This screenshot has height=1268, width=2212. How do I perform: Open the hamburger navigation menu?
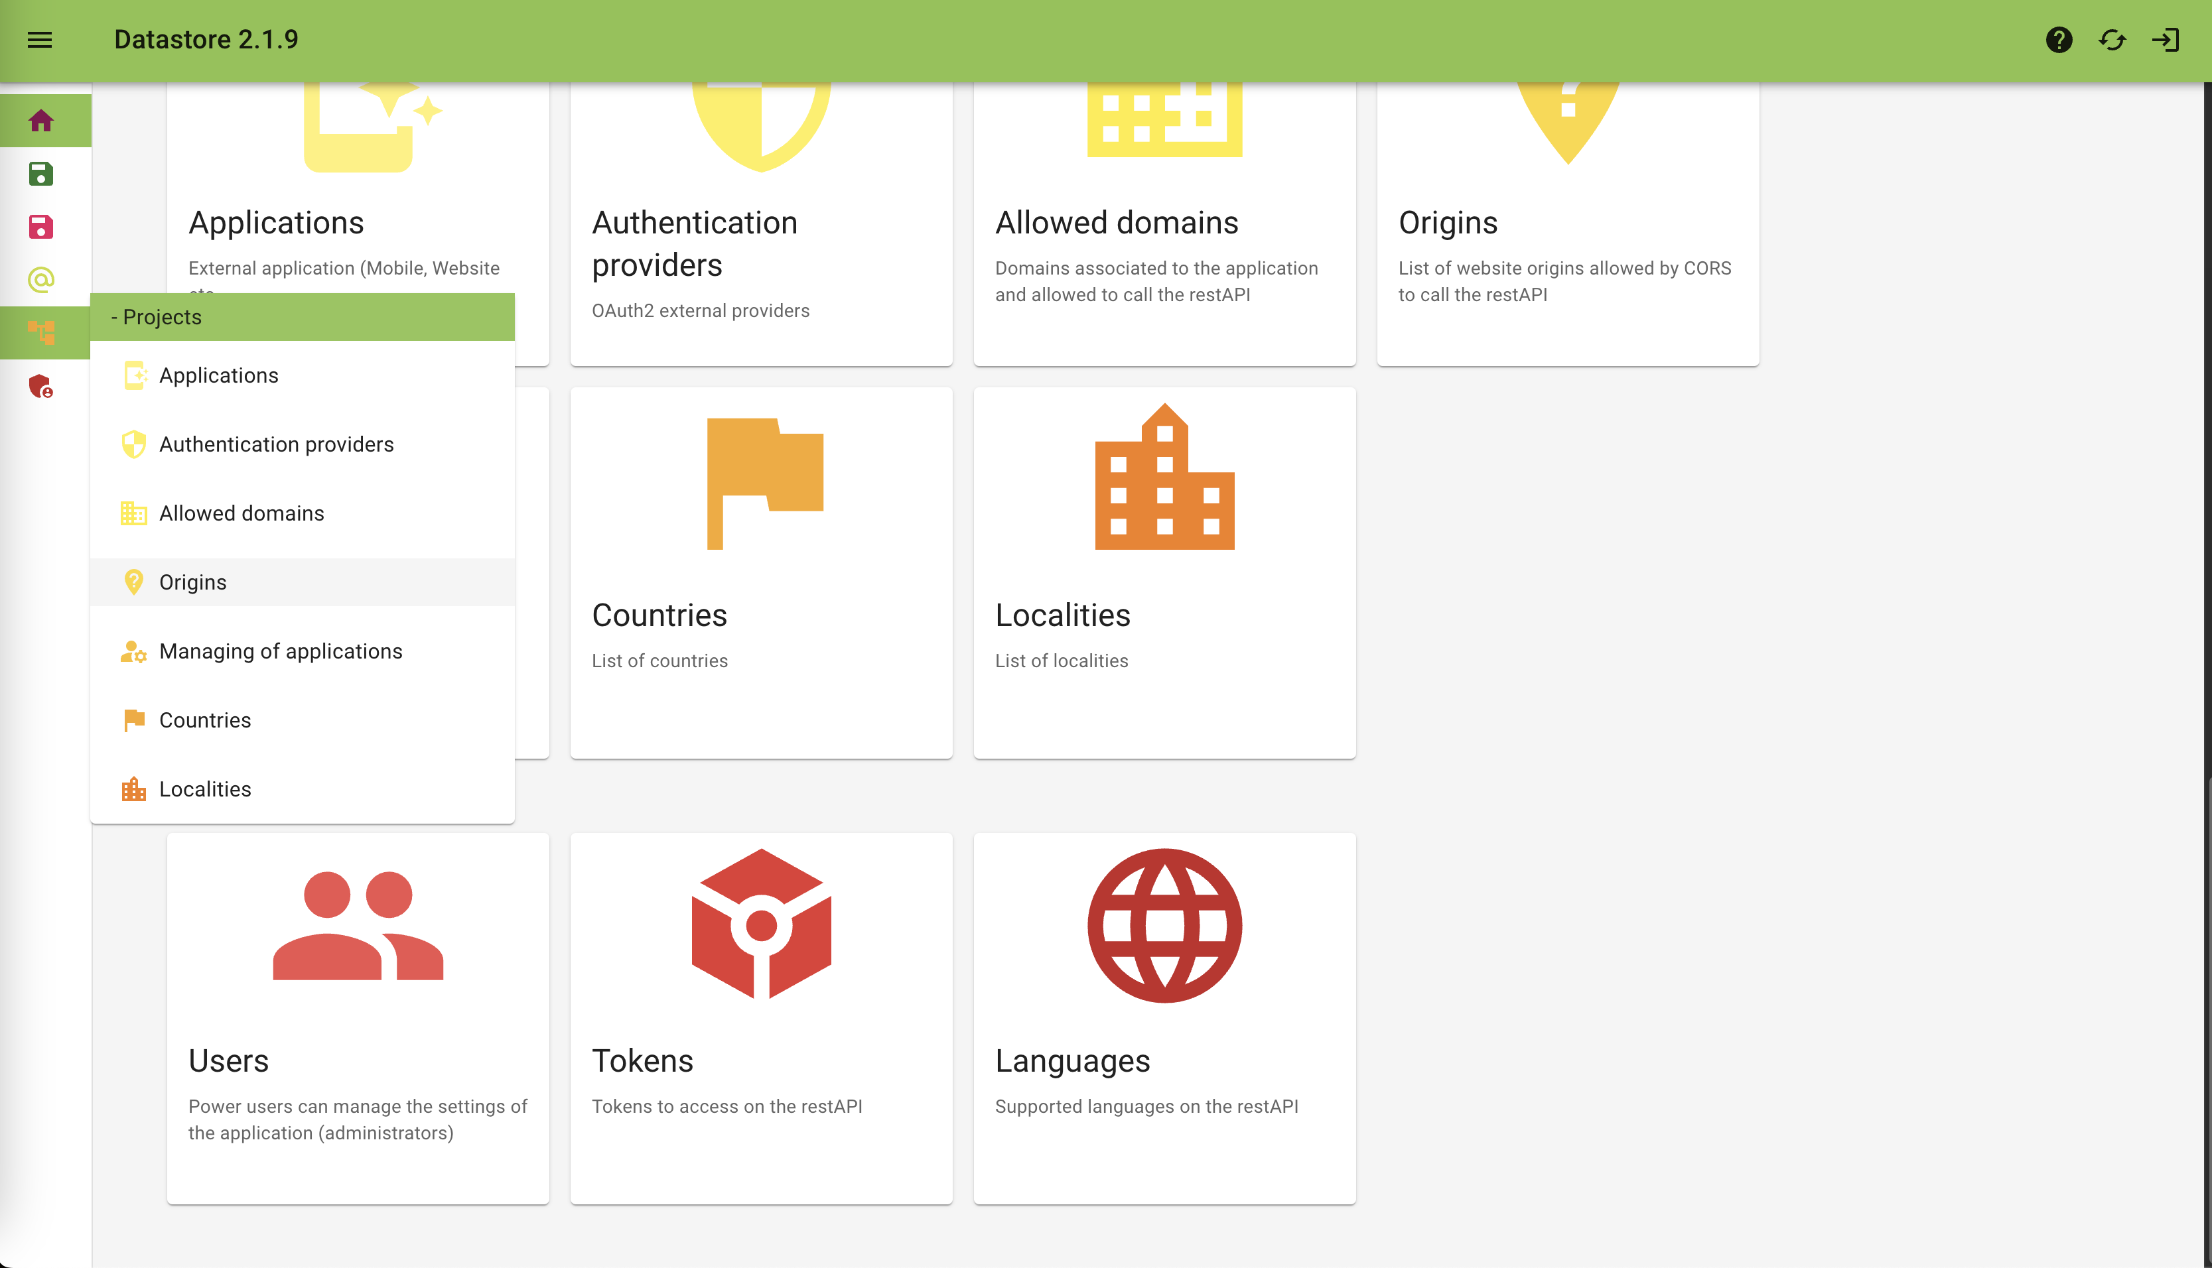pos(40,40)
